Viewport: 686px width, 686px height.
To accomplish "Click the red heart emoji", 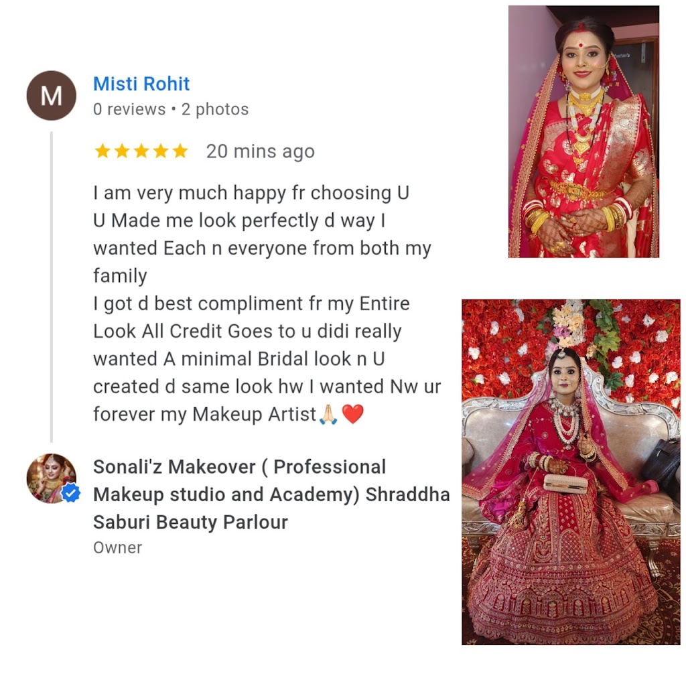I will (x=352, y=414).
